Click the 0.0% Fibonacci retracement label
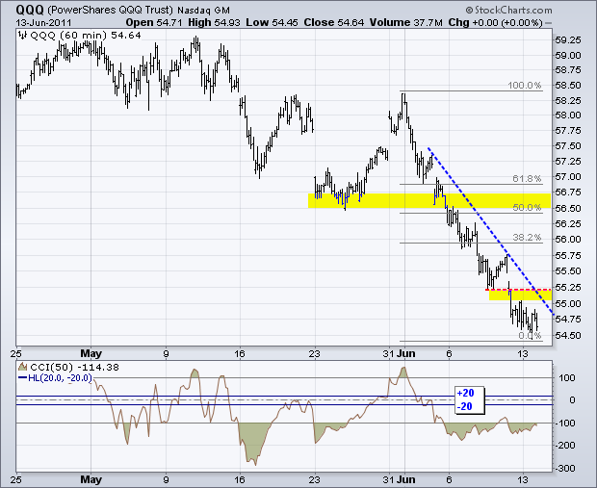Viewport: 597px width, 488px height. pyautogui.click(x=530, y=335)
